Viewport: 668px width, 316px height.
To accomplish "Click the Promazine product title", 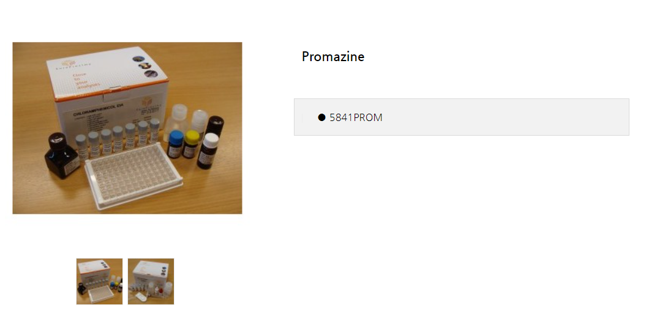I will tap(333, 57).
